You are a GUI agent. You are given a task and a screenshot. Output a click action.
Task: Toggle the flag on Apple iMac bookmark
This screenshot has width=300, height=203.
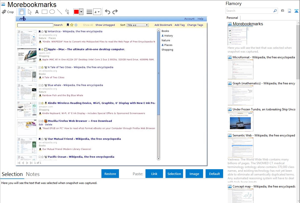pos(40,49)
